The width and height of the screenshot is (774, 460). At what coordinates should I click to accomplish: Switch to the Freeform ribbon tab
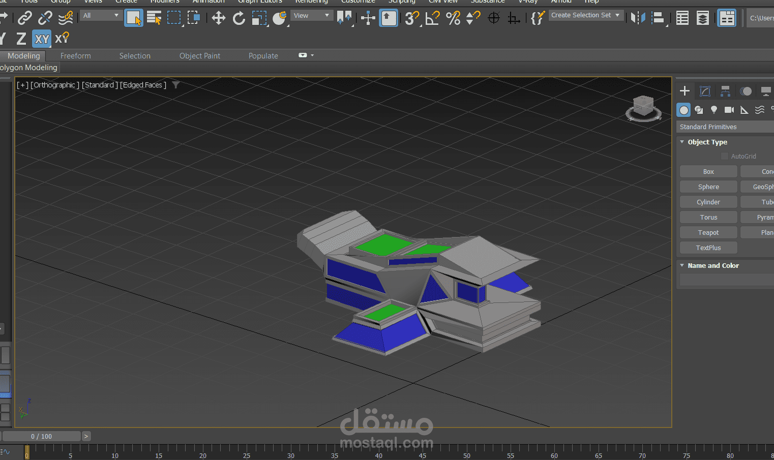coord(75,56)
